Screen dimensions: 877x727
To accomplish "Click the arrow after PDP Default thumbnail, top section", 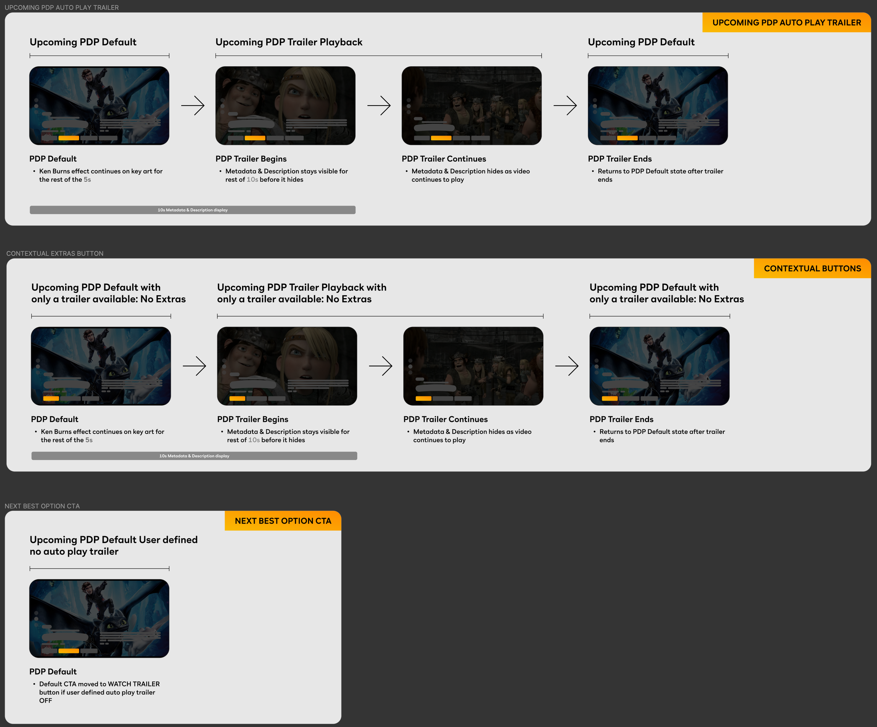I will (193, 106).
